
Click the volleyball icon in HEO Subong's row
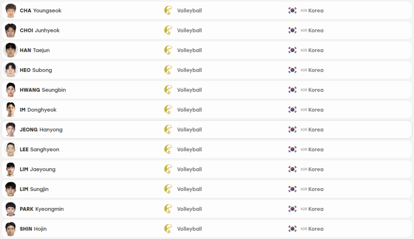pos(168,70)
